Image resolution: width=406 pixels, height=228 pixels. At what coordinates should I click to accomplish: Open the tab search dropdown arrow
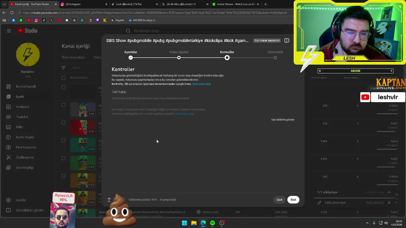4,4
